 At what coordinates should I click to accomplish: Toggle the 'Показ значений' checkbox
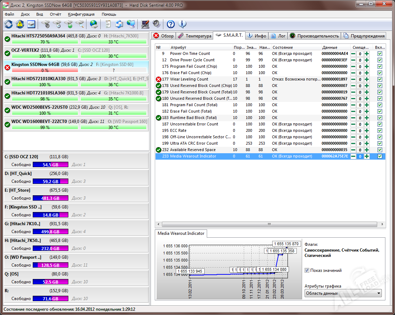[x=307, y=270]
